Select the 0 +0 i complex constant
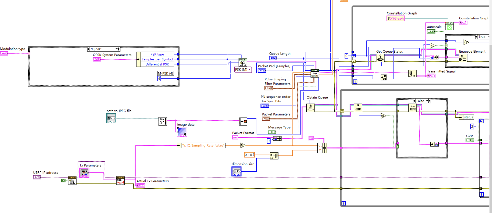Screen dimensions: 492x213 250,155
